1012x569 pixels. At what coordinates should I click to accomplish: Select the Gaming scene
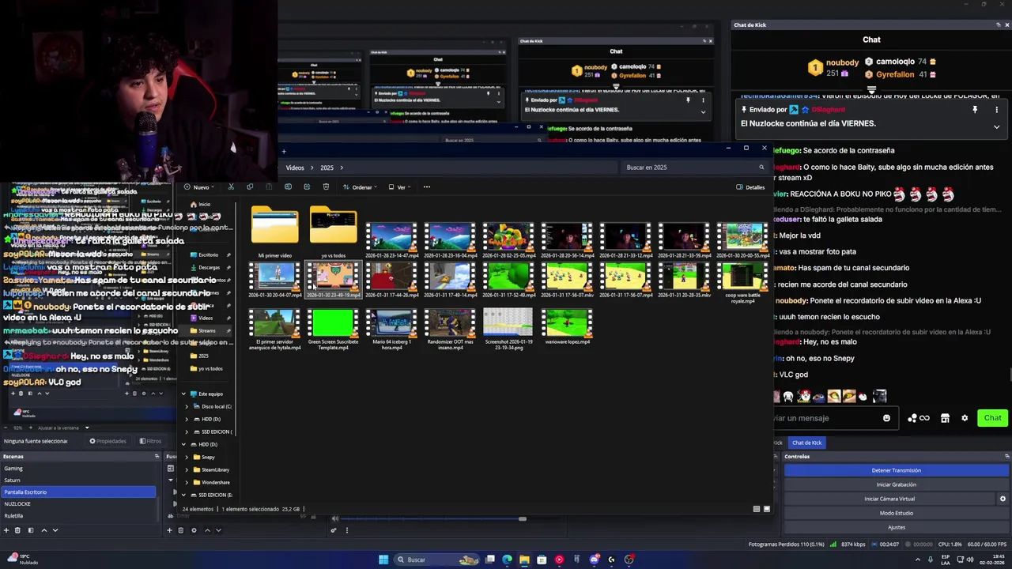click(x=79, y=468)
